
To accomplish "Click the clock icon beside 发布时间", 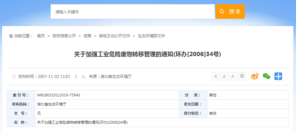I will pos(14,77).
